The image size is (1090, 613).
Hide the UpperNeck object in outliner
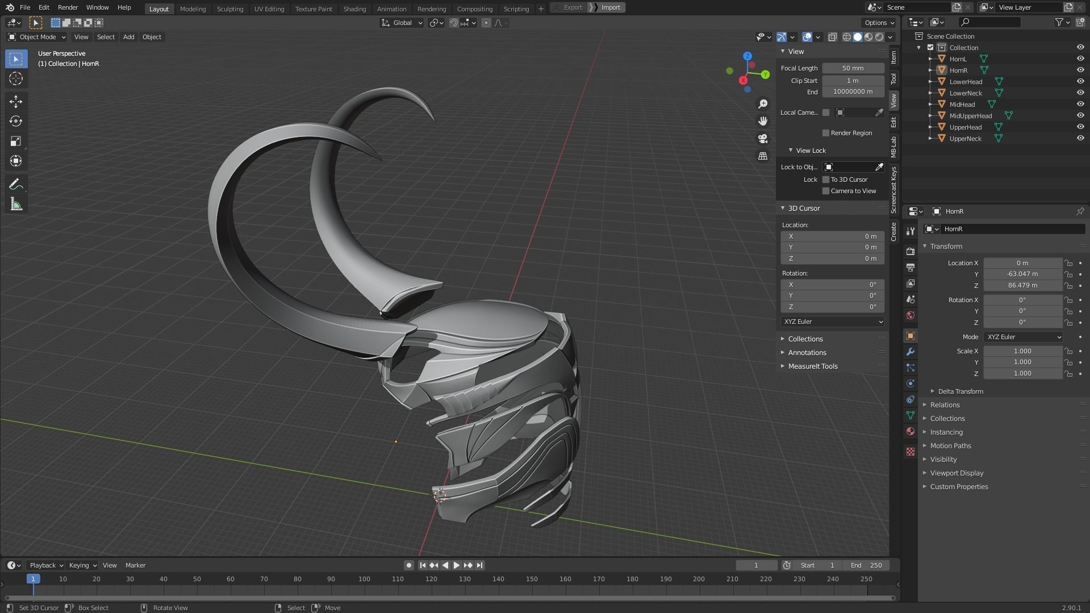coord(1080,138)
